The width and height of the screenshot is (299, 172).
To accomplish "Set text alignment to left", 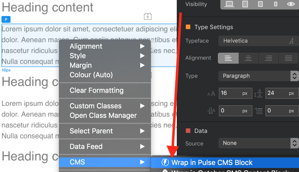I will click(x=228, y=58).
